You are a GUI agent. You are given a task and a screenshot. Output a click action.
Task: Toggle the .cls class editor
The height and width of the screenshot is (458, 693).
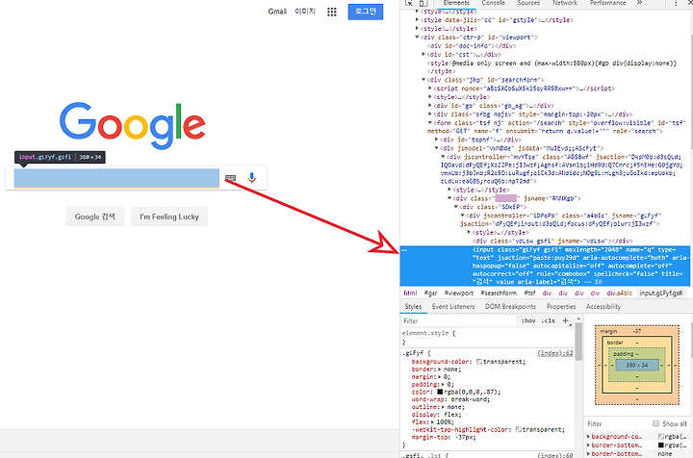pyautogui.click(x=549, y=320)
